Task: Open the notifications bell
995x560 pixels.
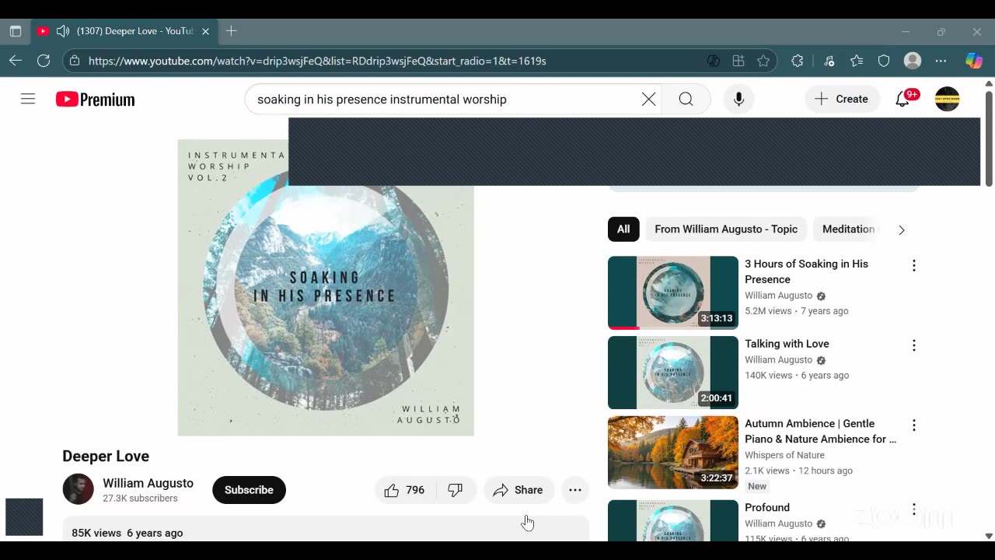Action: (903, 99)
